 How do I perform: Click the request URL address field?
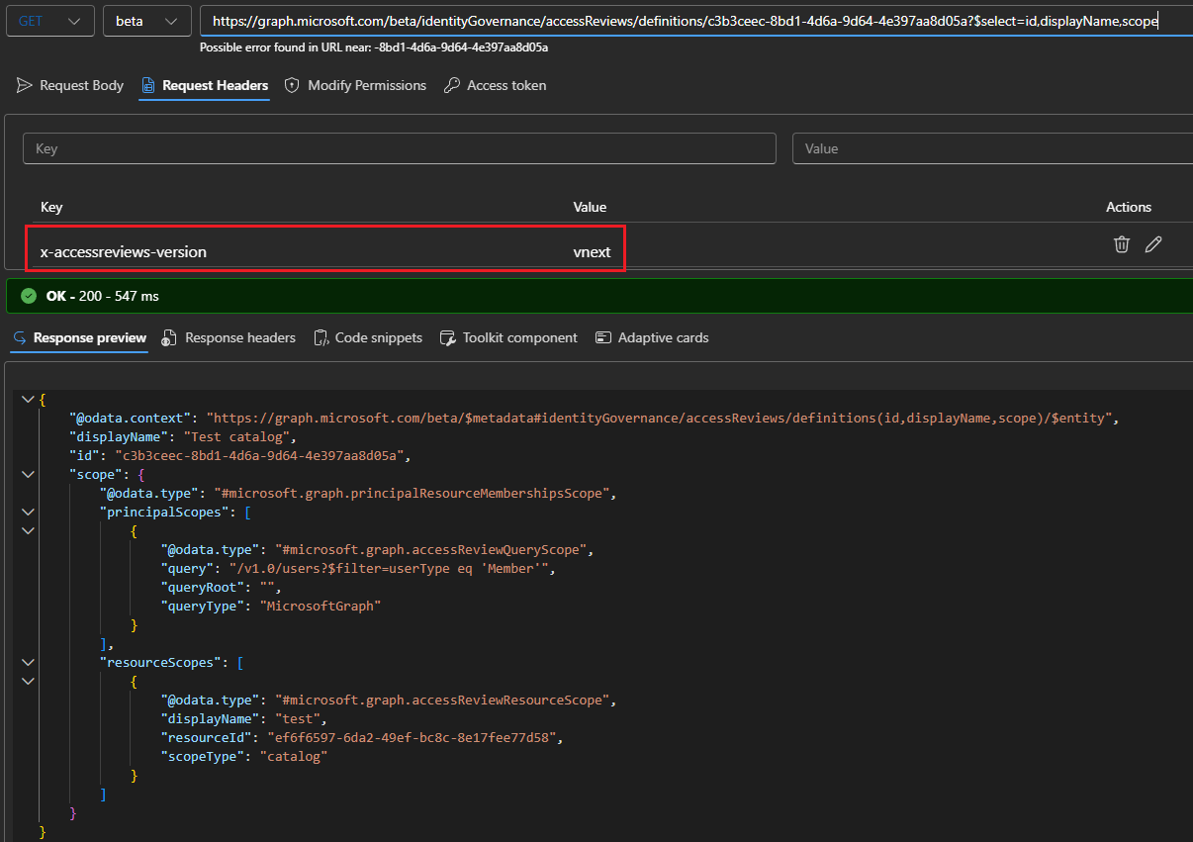pos(683,21)
